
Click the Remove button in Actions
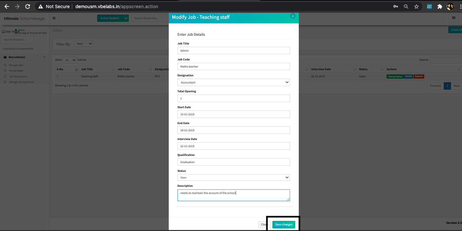click(419, 77)
